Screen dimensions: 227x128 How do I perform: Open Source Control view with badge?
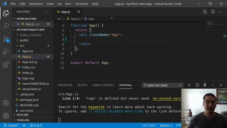point(6,39)
